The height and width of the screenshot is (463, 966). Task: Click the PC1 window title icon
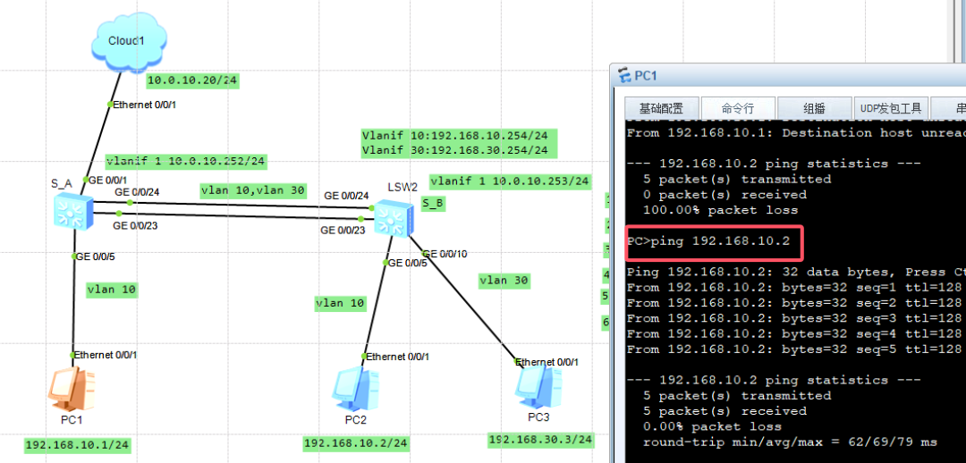tap(624, 76)
